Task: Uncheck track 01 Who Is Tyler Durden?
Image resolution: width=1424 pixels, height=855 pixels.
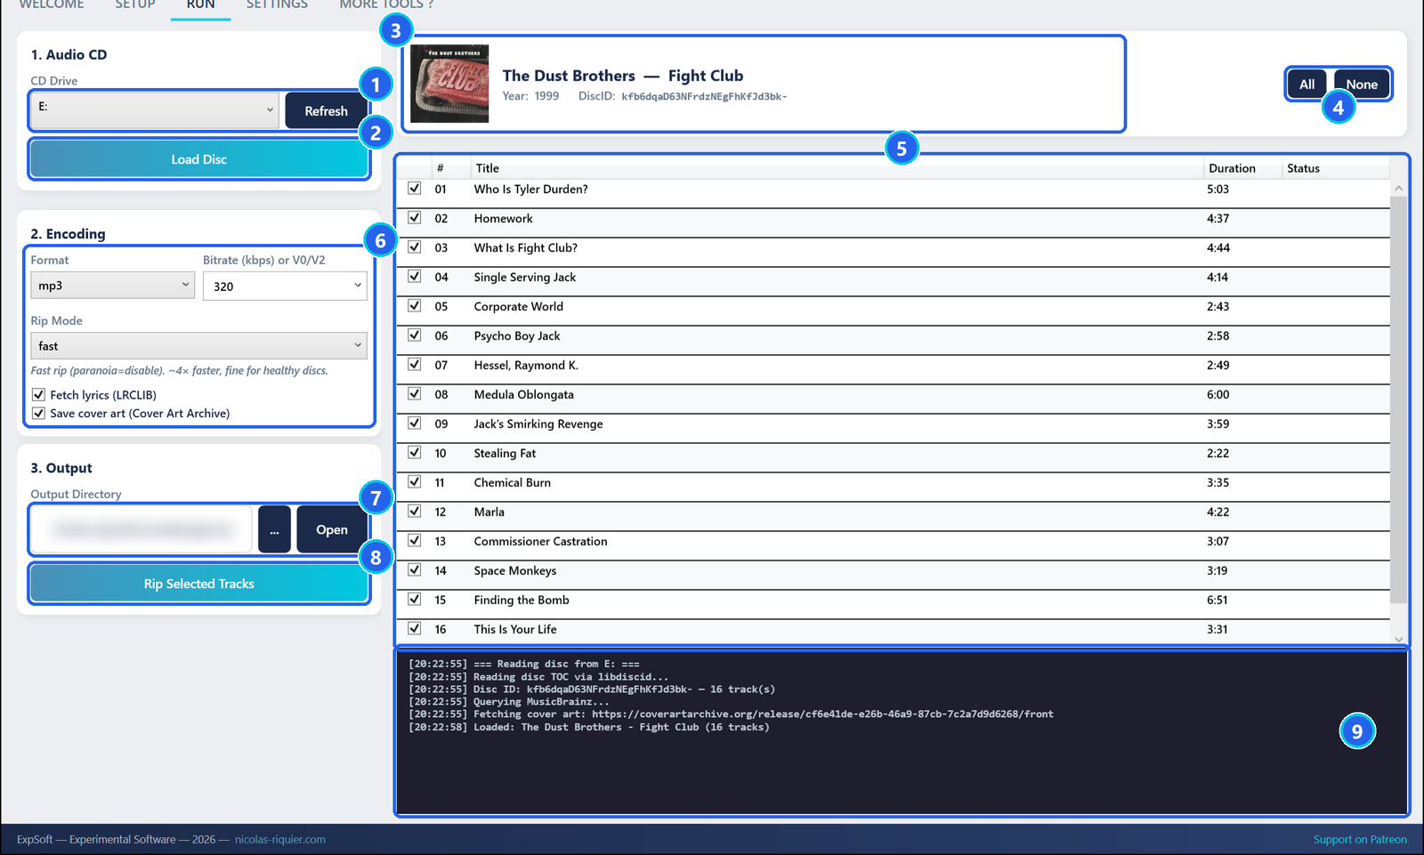Action: click(x=415, y=189)
